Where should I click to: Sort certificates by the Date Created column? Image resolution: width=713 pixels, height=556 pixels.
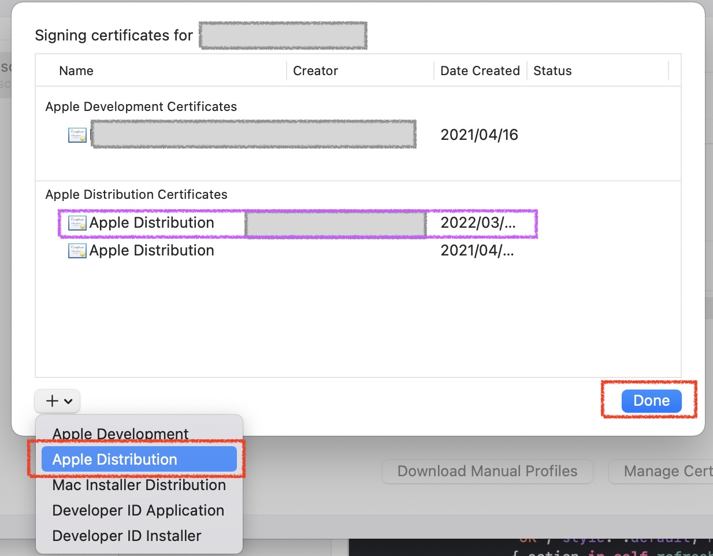click(480, 71)
